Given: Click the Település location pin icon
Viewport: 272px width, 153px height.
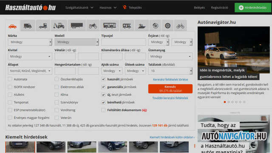Looking at the screenshot, I should [125, 7].
